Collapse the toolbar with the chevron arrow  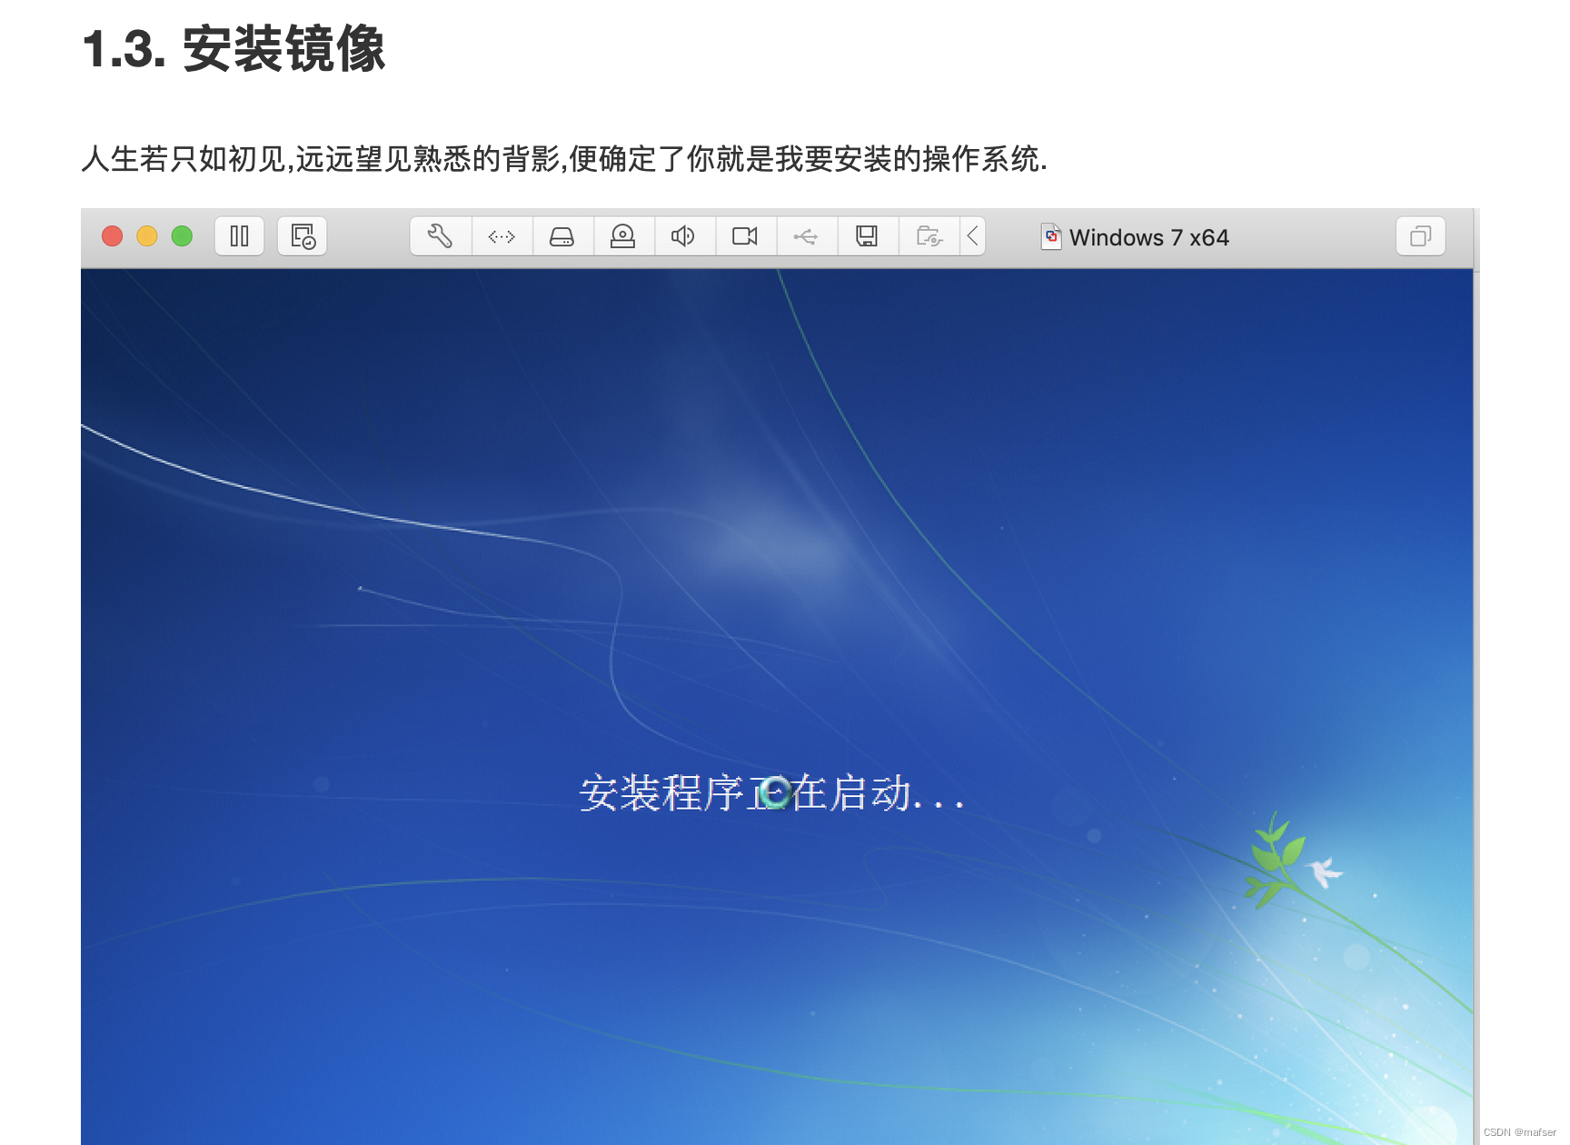972,236
